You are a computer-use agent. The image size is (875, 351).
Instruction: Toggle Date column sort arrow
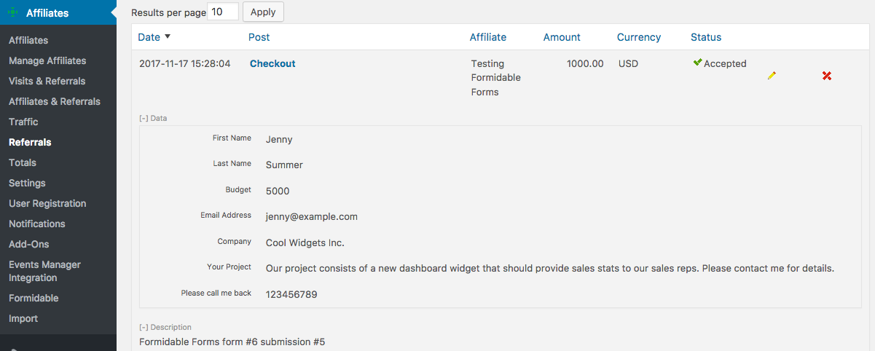point(168,36)
